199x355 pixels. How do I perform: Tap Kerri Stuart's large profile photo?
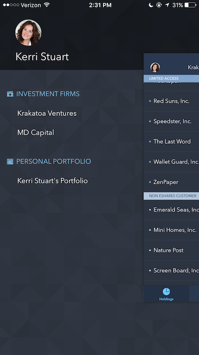coord(28,32)
